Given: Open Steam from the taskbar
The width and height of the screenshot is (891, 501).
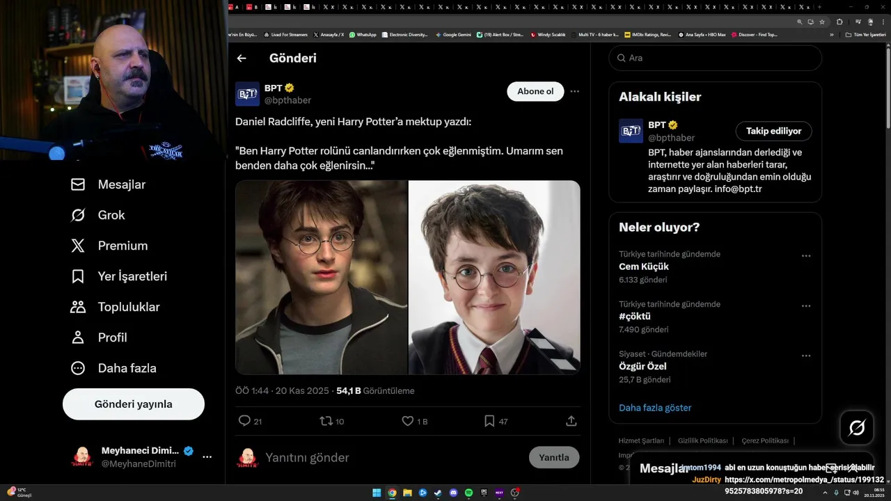Looking at the screenshot, I should [x=438, y=493].
